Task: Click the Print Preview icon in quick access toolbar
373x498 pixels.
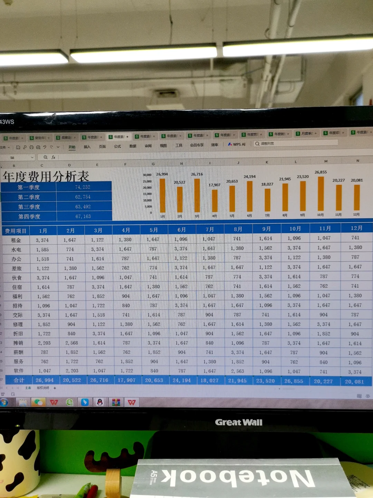Action: pyautogui.click(x=38, y=147)
